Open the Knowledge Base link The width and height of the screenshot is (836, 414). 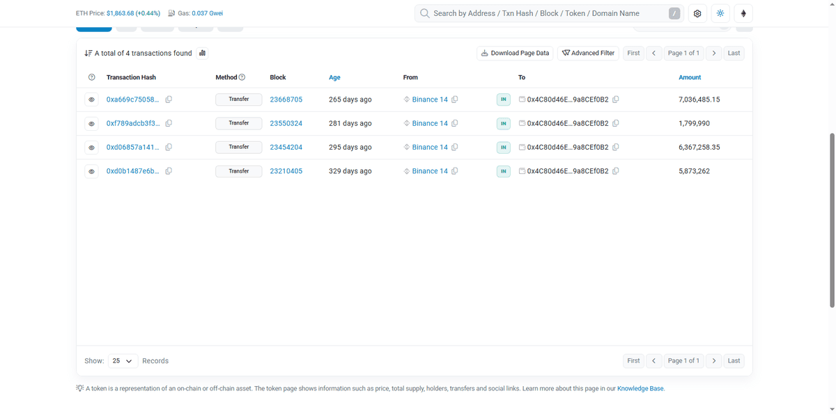click(x=640, y=388)
